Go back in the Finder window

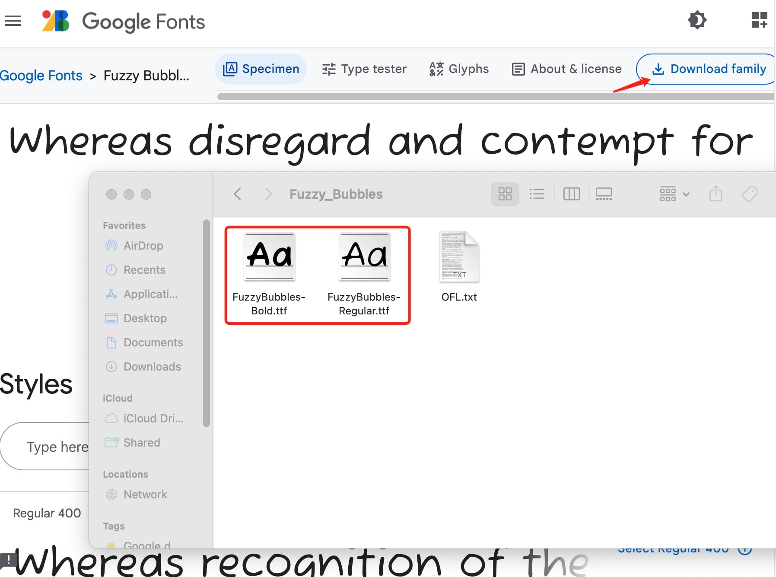point(237,194)
